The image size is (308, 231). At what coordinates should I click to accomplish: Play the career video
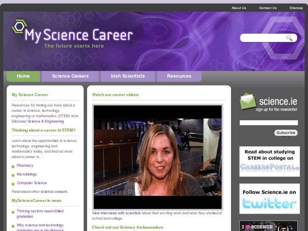[158, 157]
